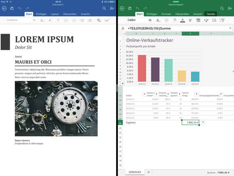Screen dimensions: 234x176
Task: Open the Verkauf gesamt filter dropdown
Action: (x=180, y=94)
